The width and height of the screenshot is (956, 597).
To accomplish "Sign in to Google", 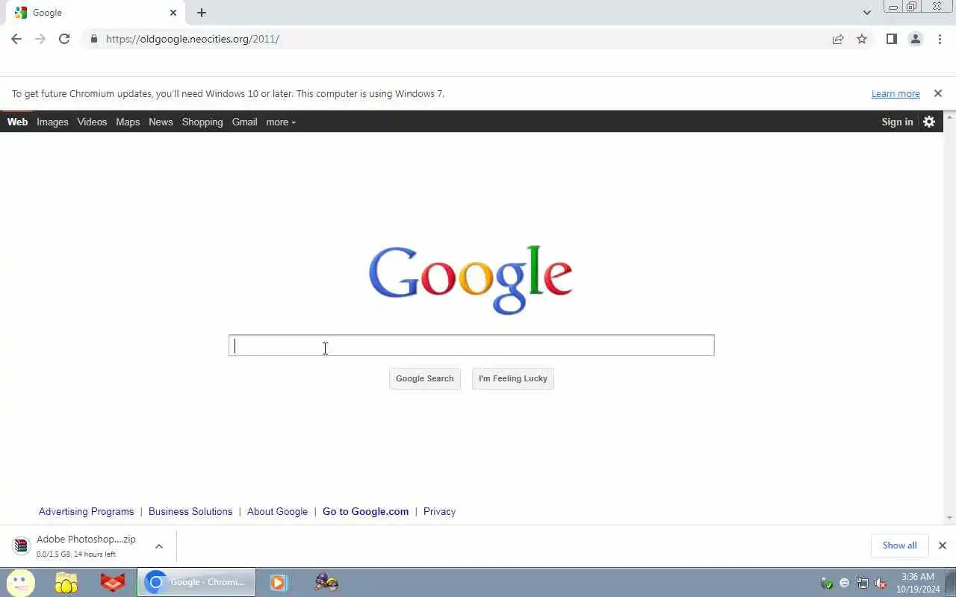I will (897, 122).
